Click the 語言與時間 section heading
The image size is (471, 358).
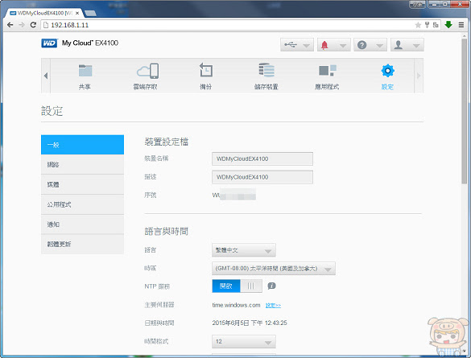[x=166, y=231]
